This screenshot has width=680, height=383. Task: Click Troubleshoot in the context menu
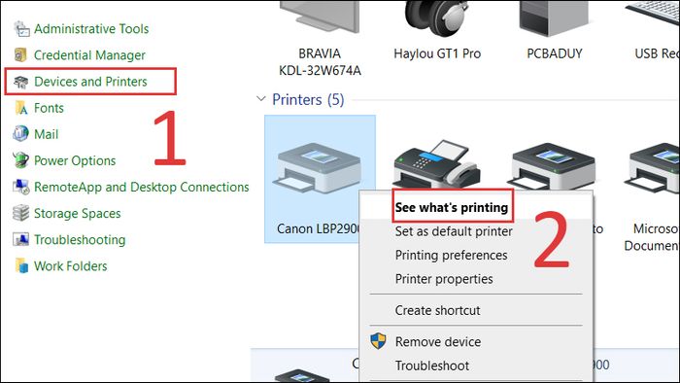click(x=432, y=366)
